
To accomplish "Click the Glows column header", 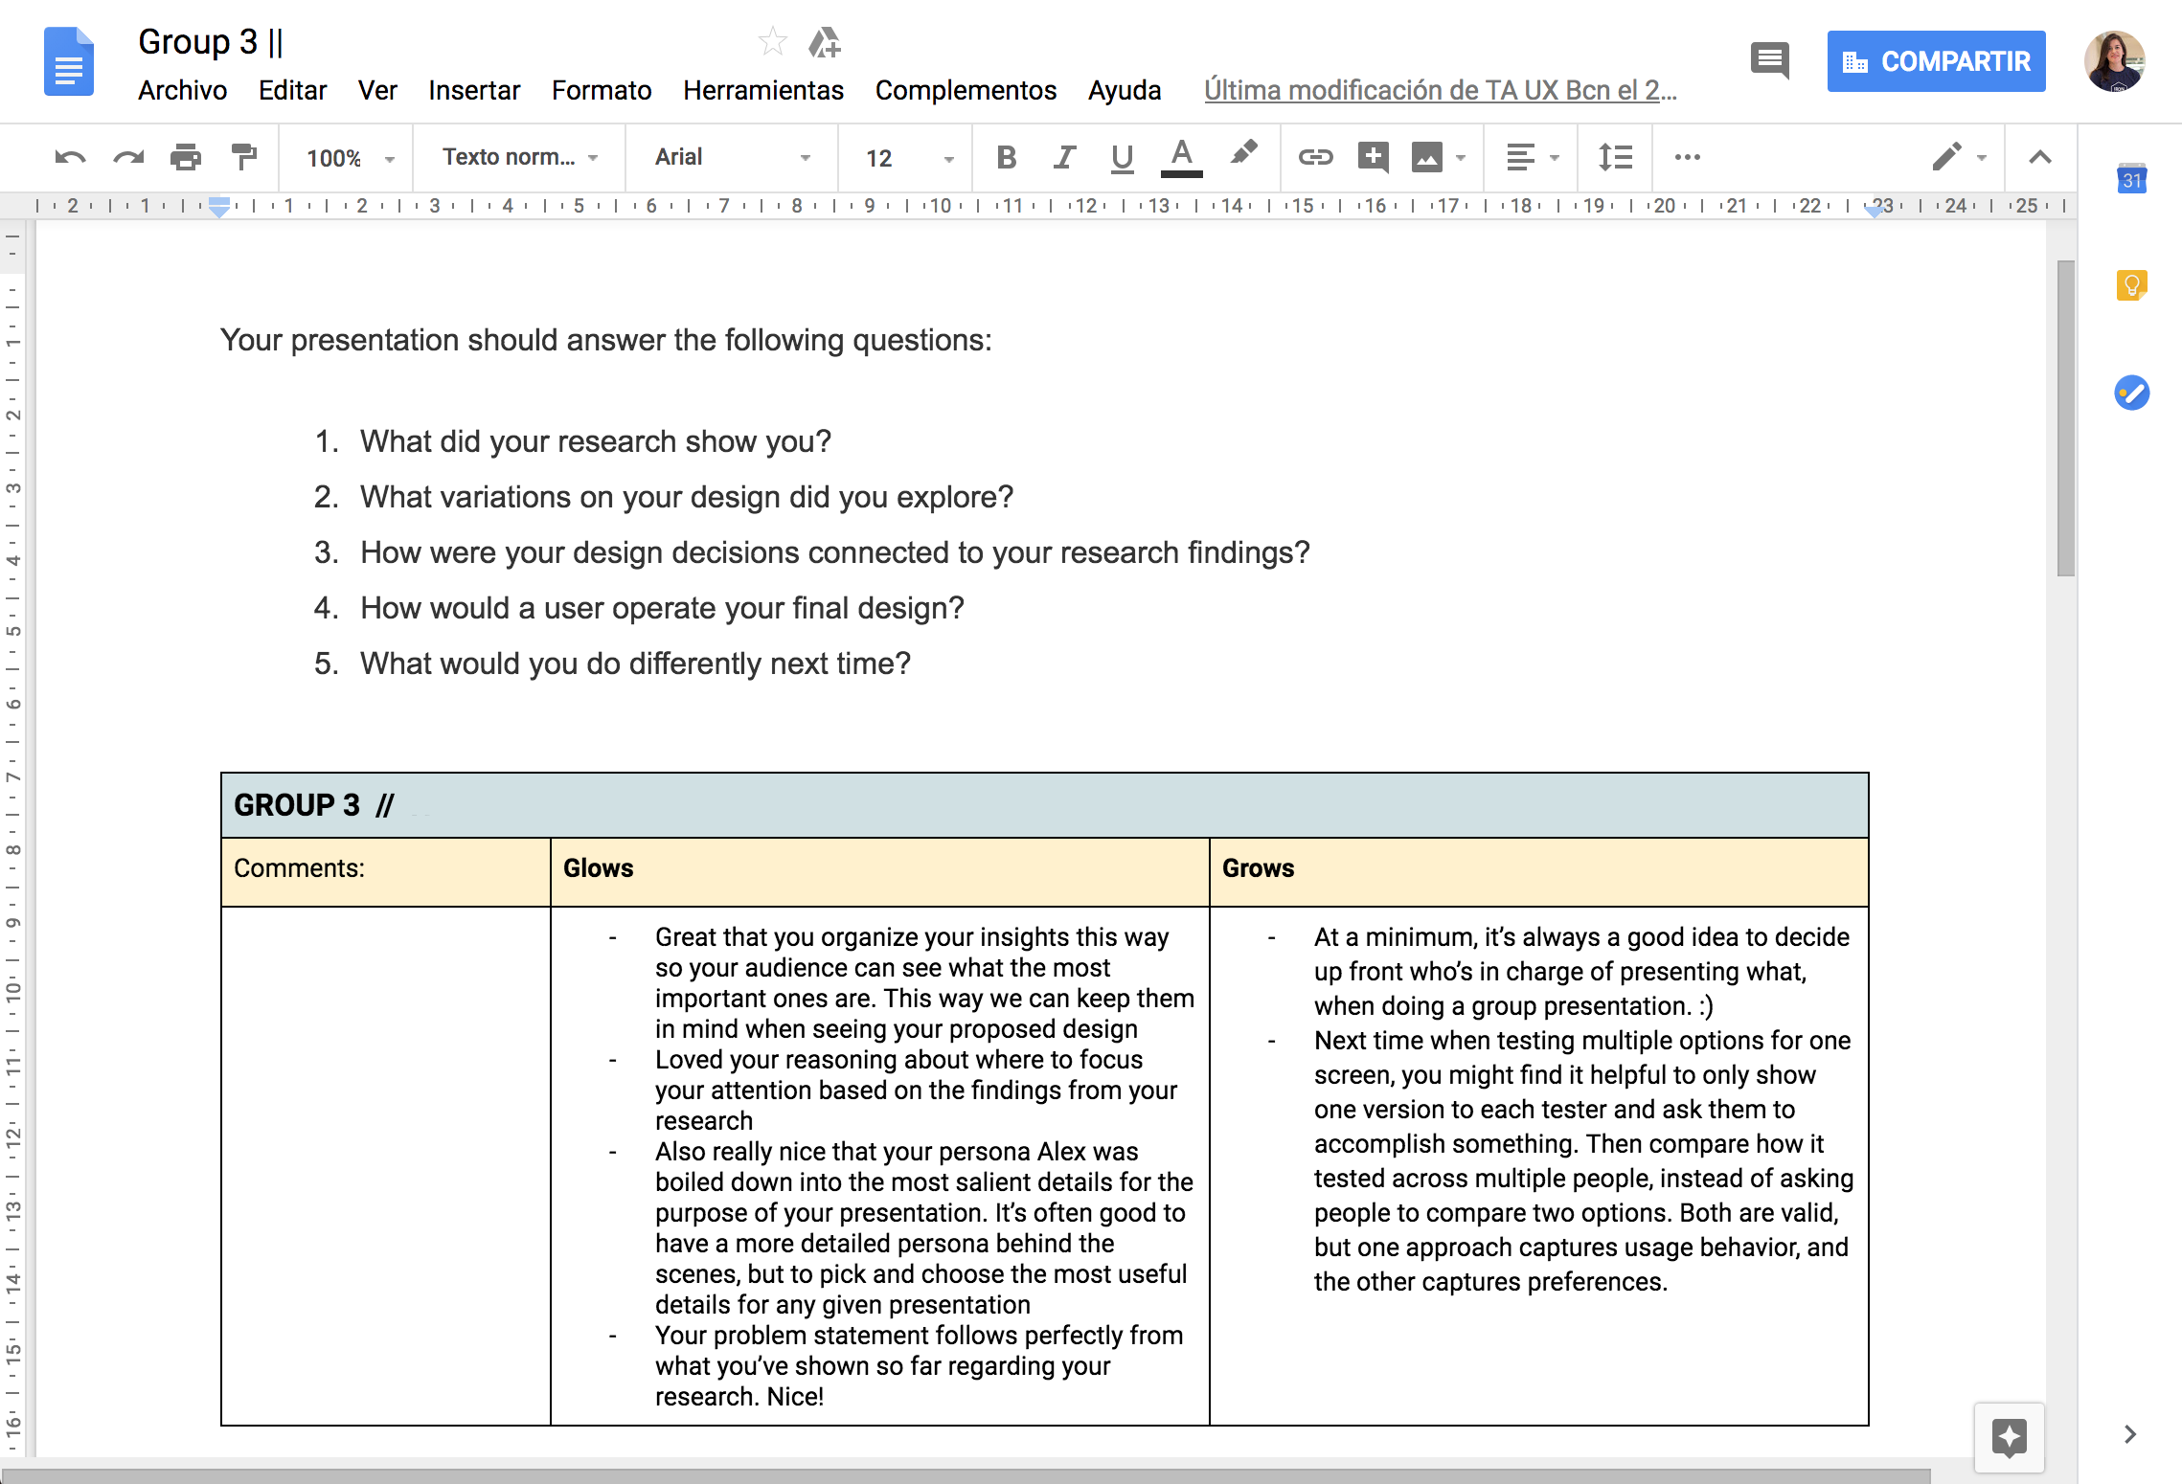I will click(x=880, y=872).
